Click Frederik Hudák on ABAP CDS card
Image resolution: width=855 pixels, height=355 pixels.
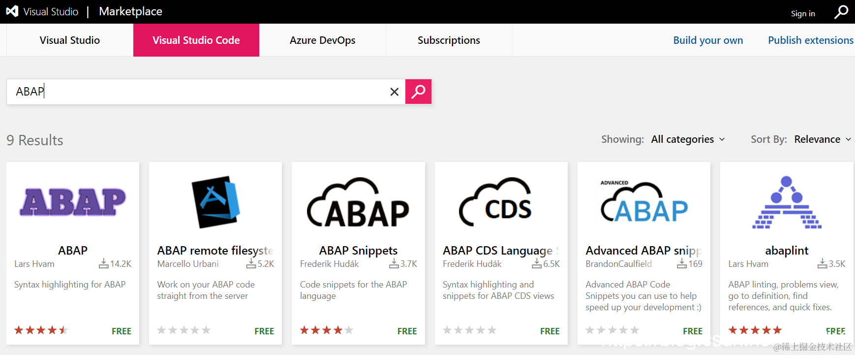pyautogui.click(x=472, y=264)
